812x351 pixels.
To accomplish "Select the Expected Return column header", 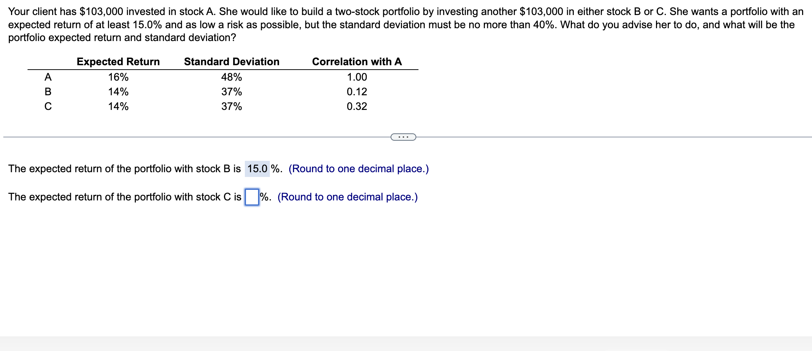I will pos(118,62).
